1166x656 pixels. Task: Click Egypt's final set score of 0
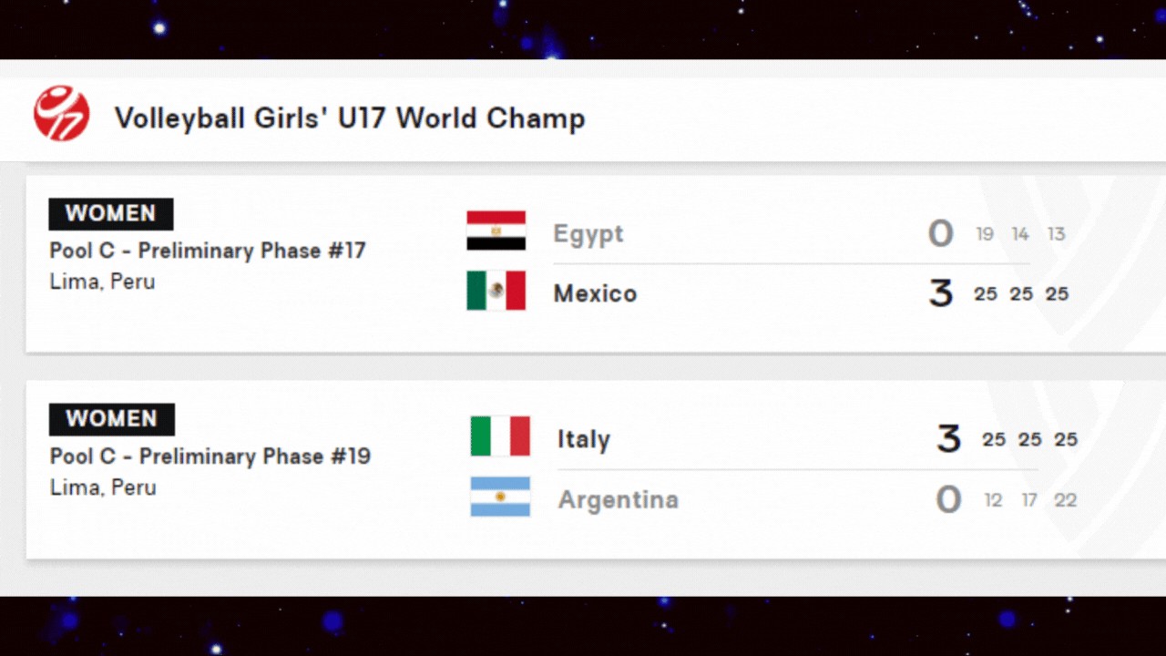pyautogui.click(x=941, y=234)
